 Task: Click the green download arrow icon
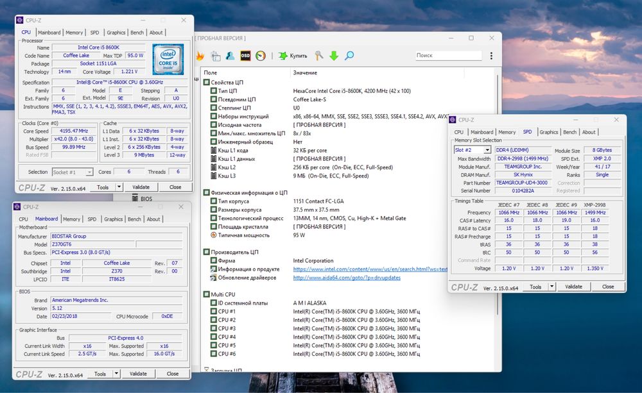334,56
